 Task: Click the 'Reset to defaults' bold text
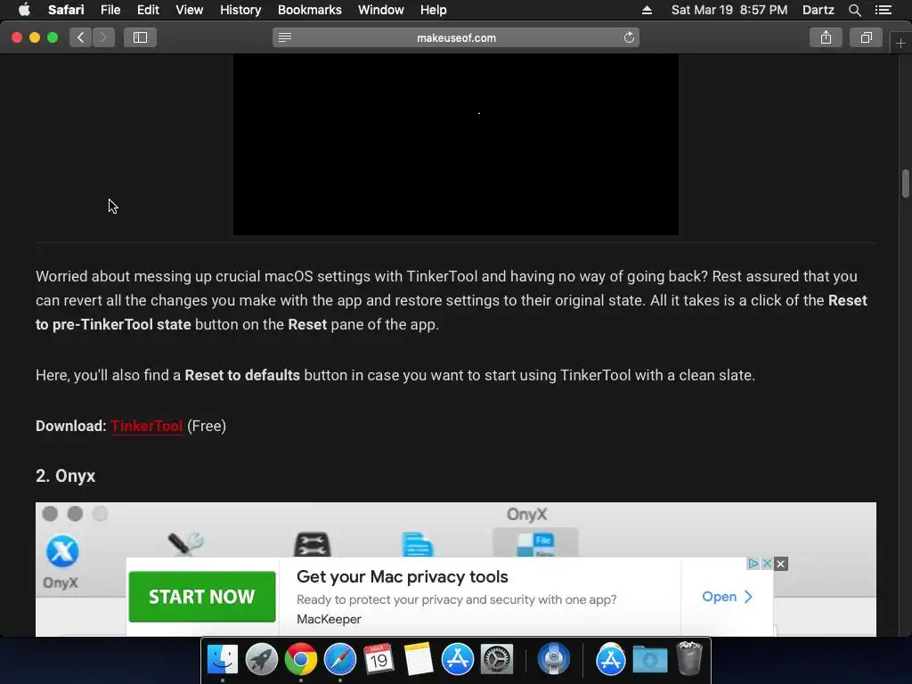click(242, 375)
